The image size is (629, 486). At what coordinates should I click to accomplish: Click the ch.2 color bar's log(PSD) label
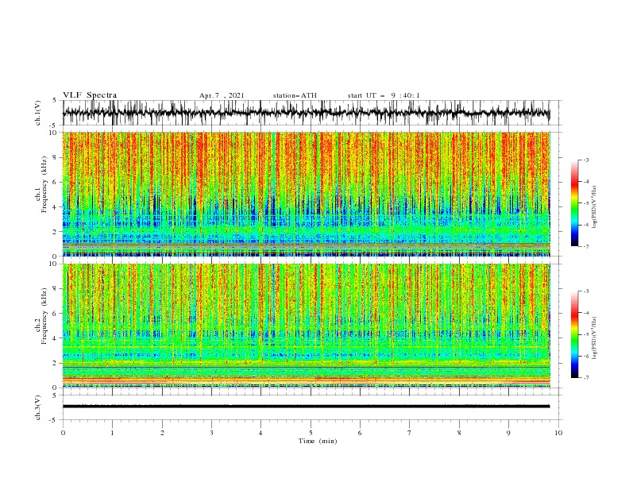595,337
